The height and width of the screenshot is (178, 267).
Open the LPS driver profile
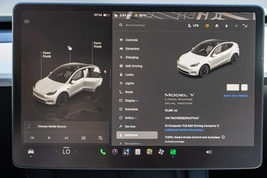193,26
